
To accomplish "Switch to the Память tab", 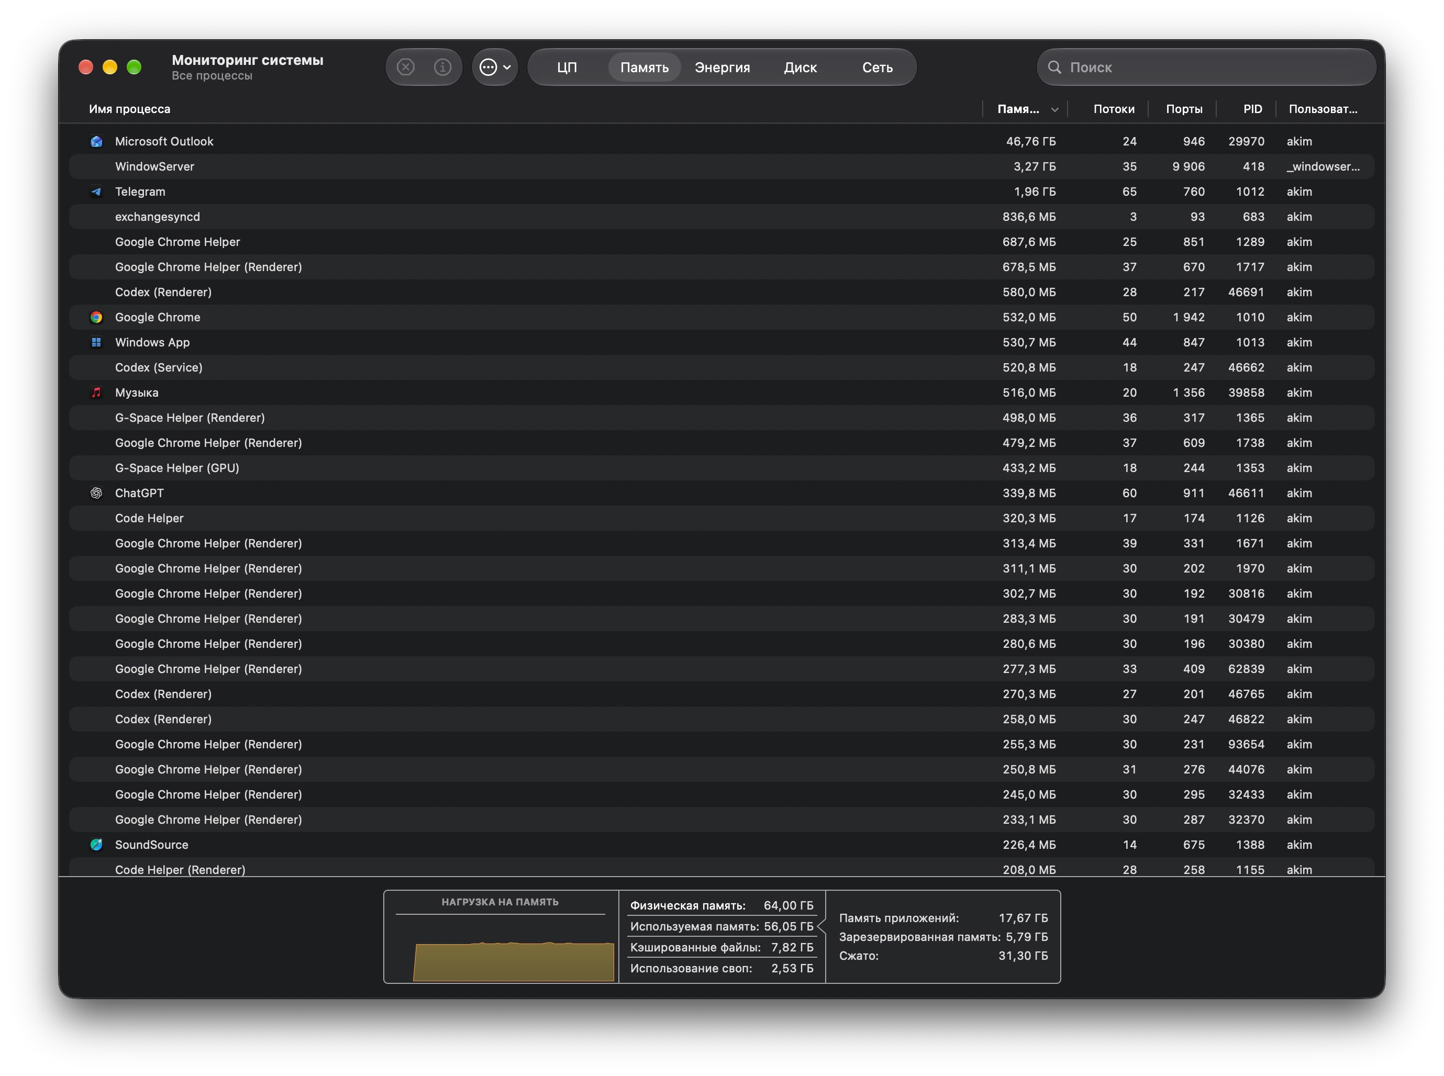I will click(x=644, y=67).
